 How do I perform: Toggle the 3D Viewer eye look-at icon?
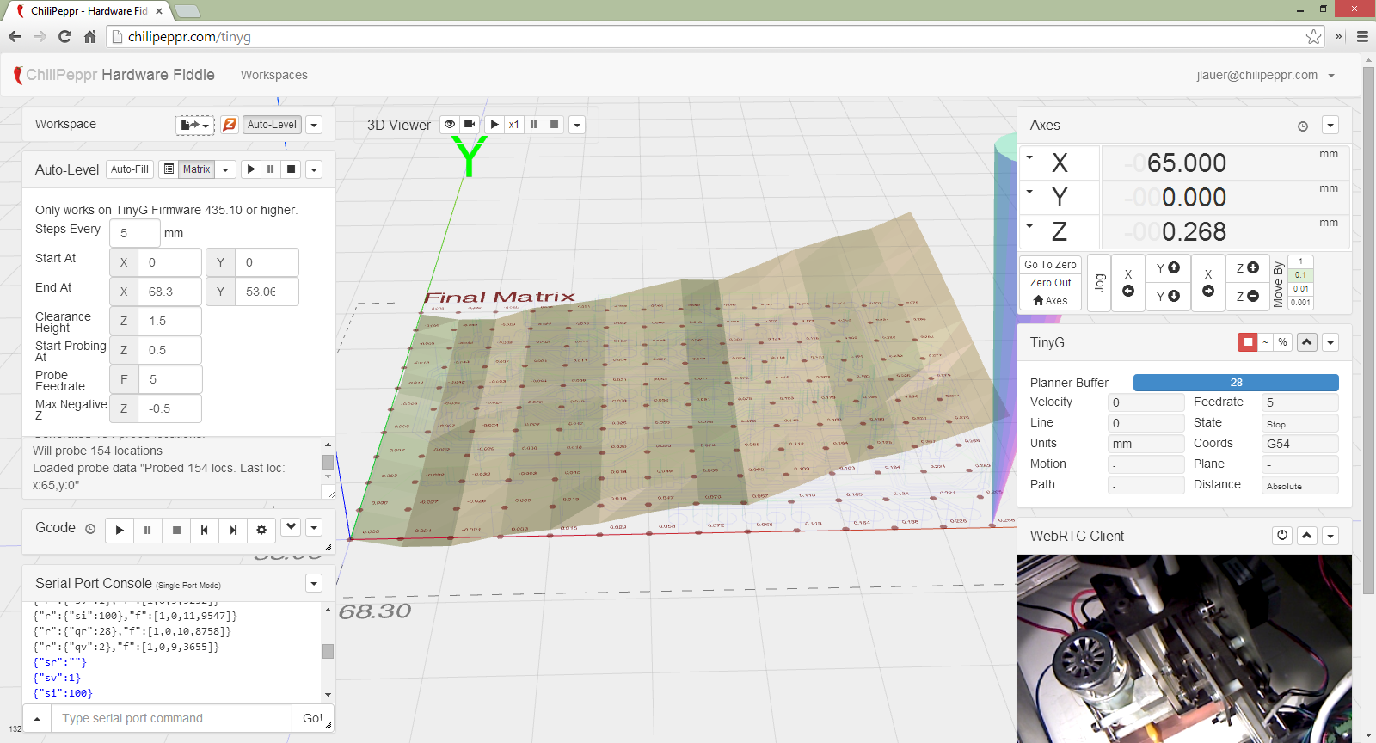point(450,124)
